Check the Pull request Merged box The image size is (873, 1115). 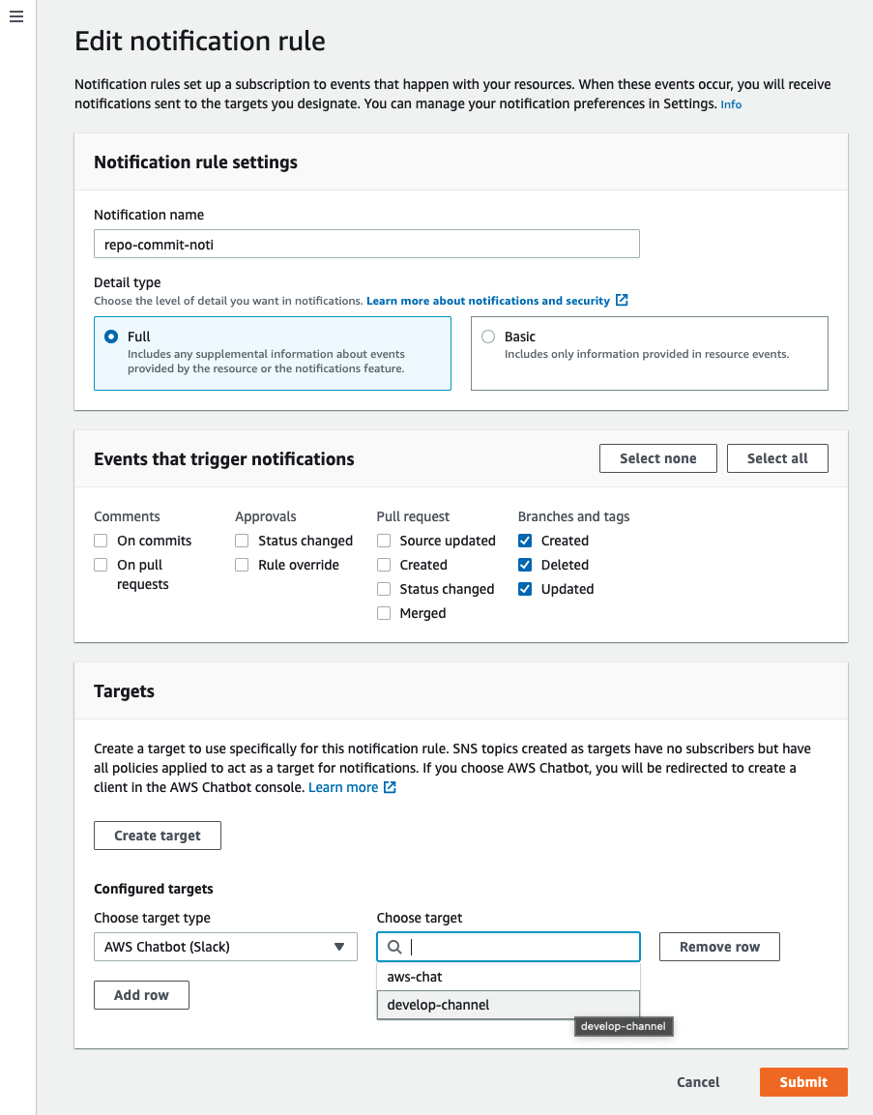tap(384, 613)
